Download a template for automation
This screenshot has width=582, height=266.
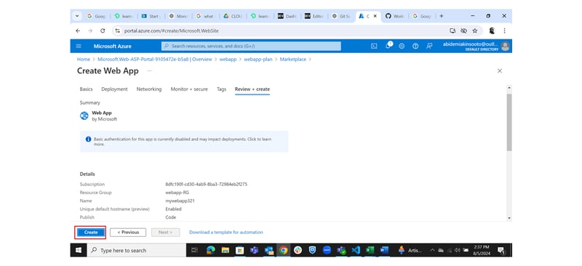[226, 233]
